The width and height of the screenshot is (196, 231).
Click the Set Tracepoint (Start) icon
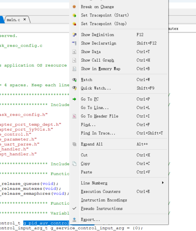74,15
